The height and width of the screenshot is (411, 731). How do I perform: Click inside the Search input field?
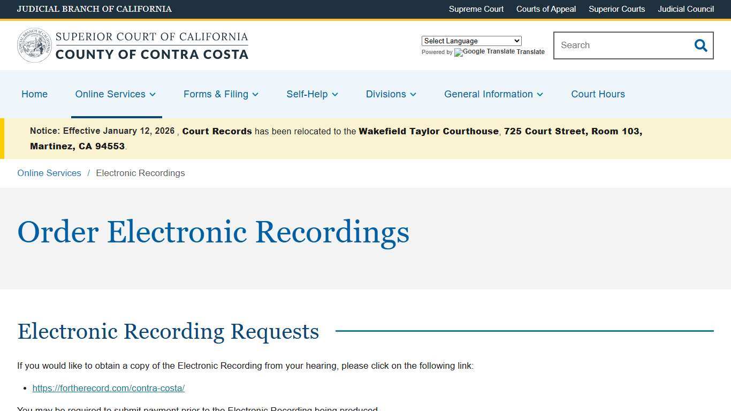[621, 45]
